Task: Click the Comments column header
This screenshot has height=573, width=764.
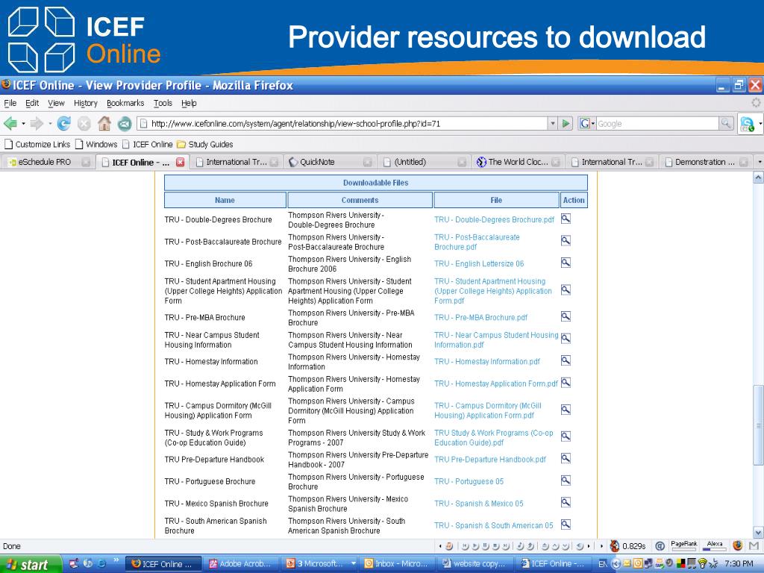Action: click(x=360, y=200)
